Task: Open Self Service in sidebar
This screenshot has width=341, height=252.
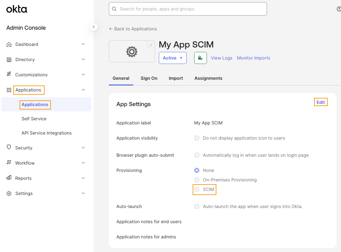Action: pyautogui.click(x=34, y=119)
